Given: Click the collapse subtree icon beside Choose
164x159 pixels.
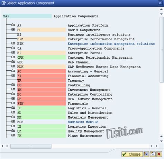Looking at the screenshot, I should pyautogui.click(x=153, y=154).
